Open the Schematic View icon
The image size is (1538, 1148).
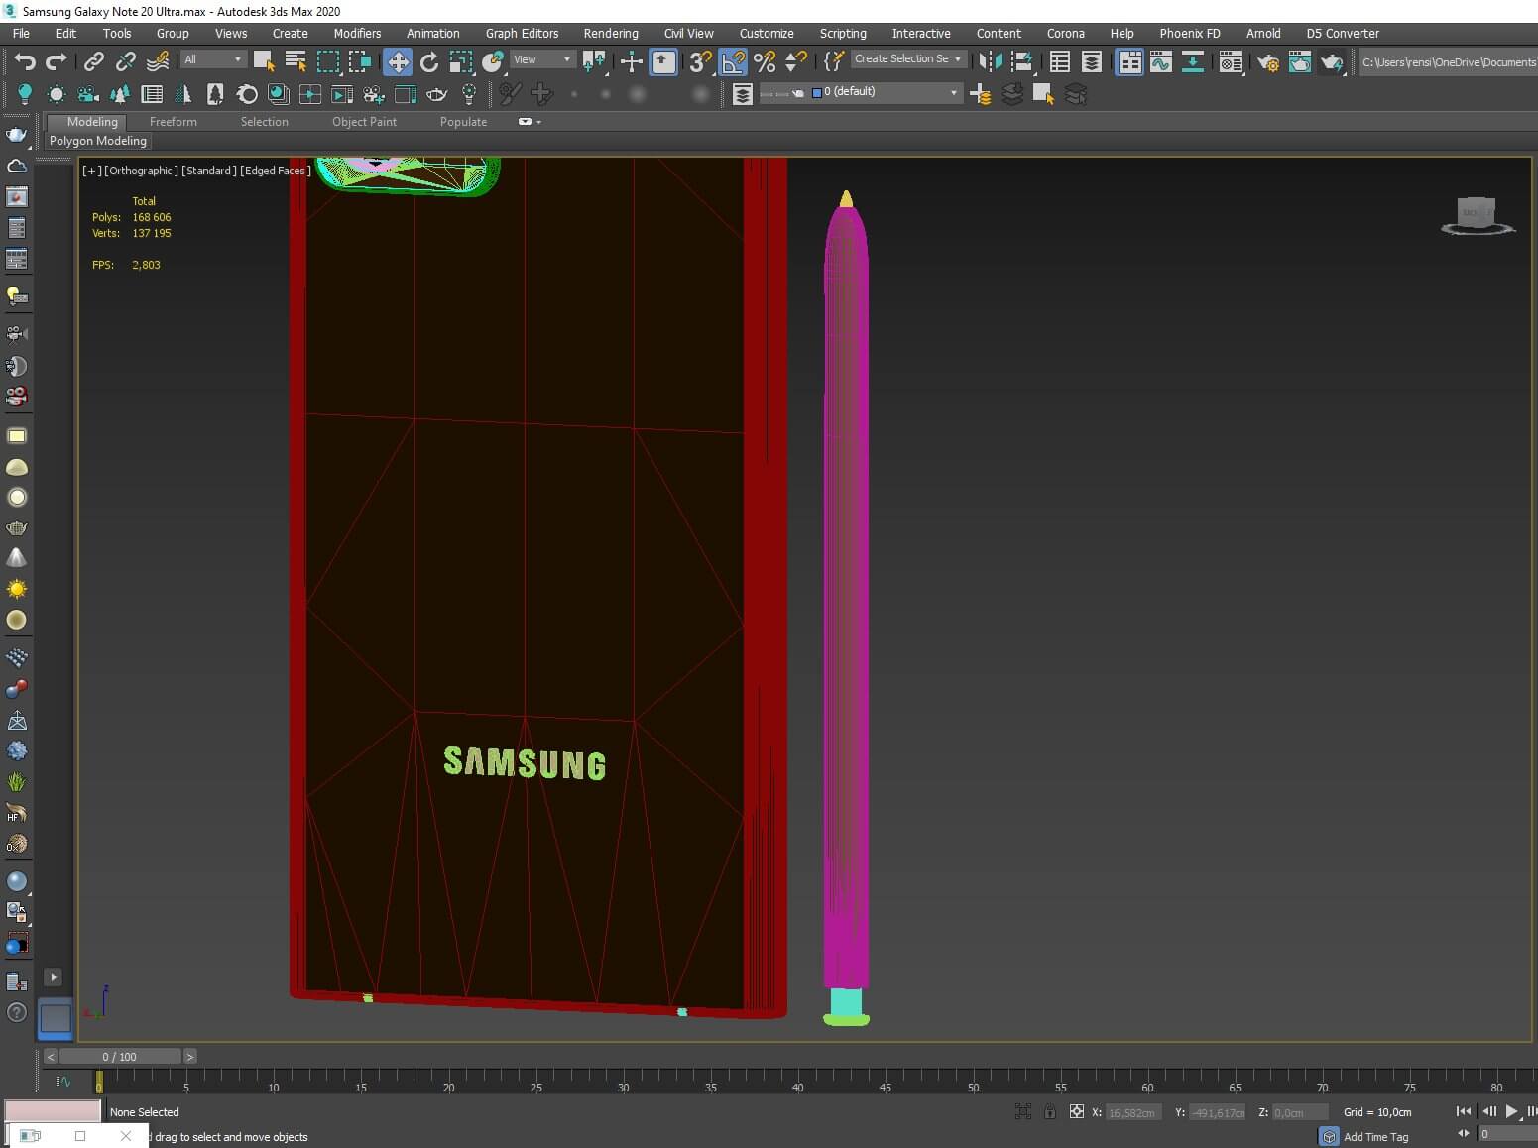(1193, 62)
